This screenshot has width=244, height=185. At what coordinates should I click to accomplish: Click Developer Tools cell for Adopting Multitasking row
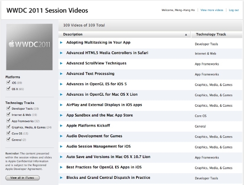coord(206,44)
